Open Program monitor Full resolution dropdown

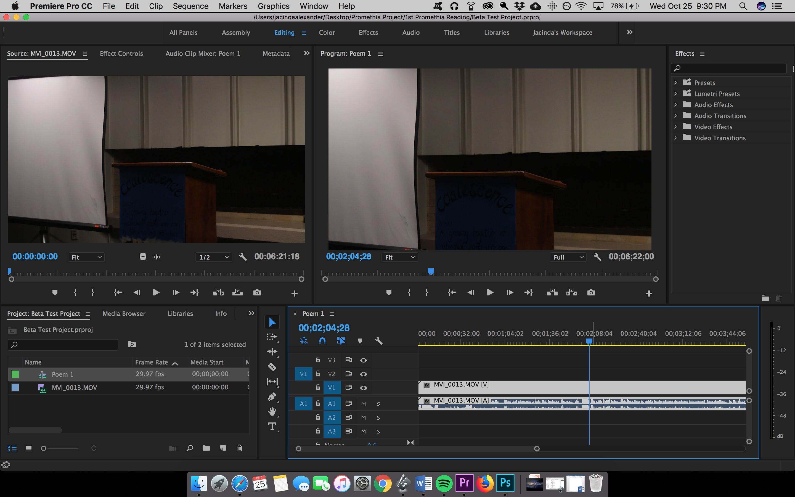point(568,257)
